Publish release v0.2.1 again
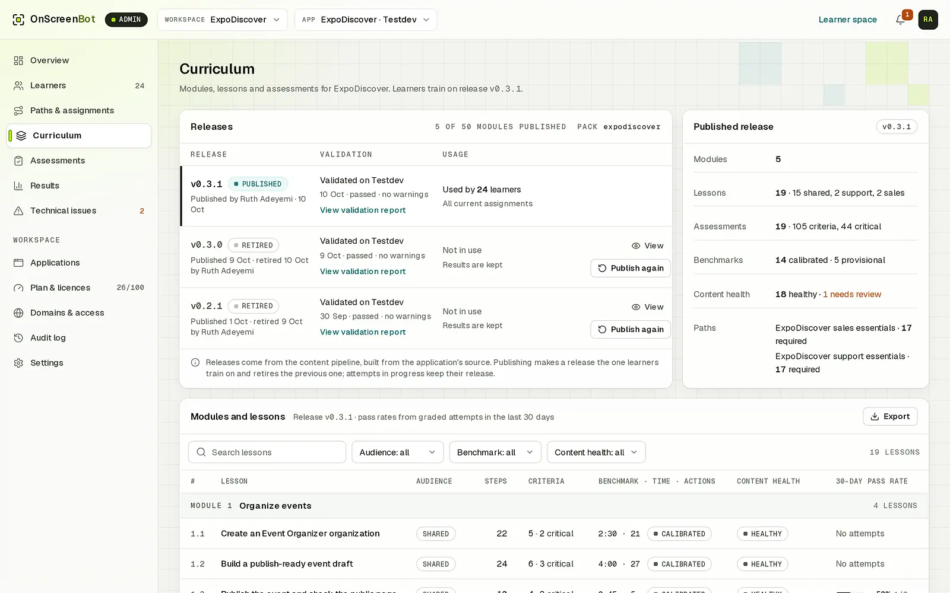Viewport: 950px width, 593px height. click(x=631, y=329)
